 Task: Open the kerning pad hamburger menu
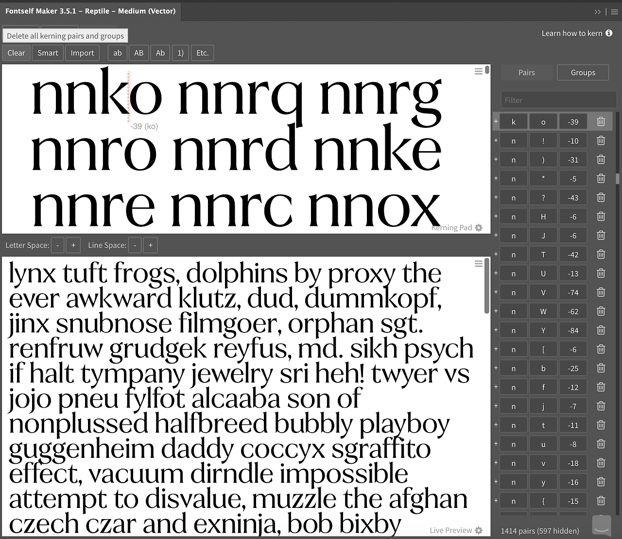(x=479, y=70)
